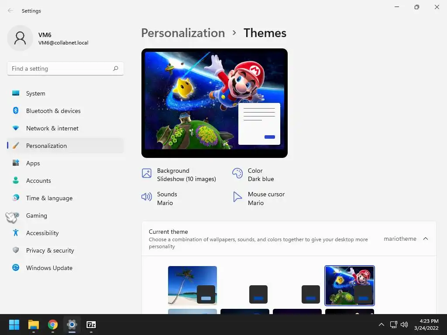Open Mouse cursor Mario settings
The image size is (447, 335).
coord(259,198)
